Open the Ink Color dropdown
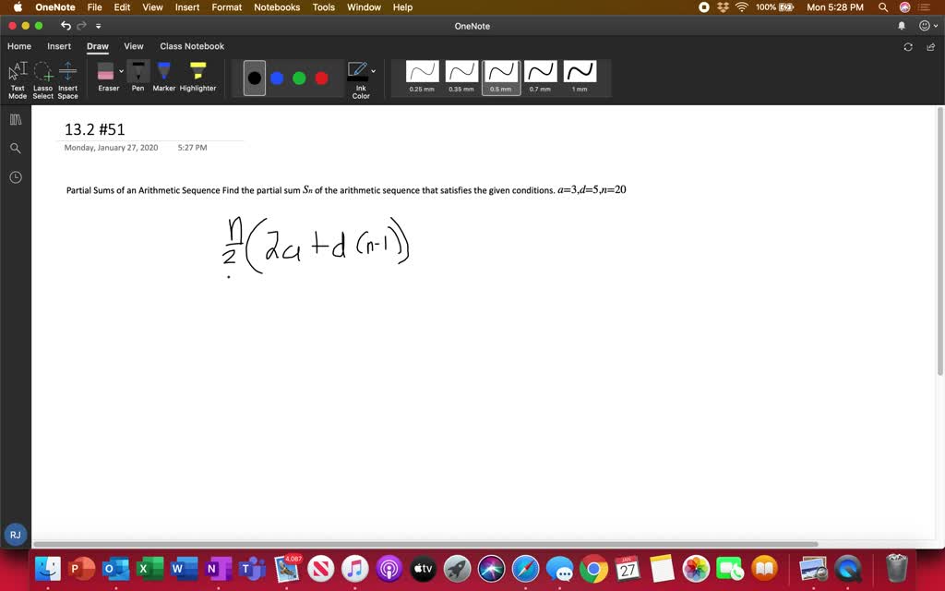This screenshot has width=945, height=591. [374, 70]
